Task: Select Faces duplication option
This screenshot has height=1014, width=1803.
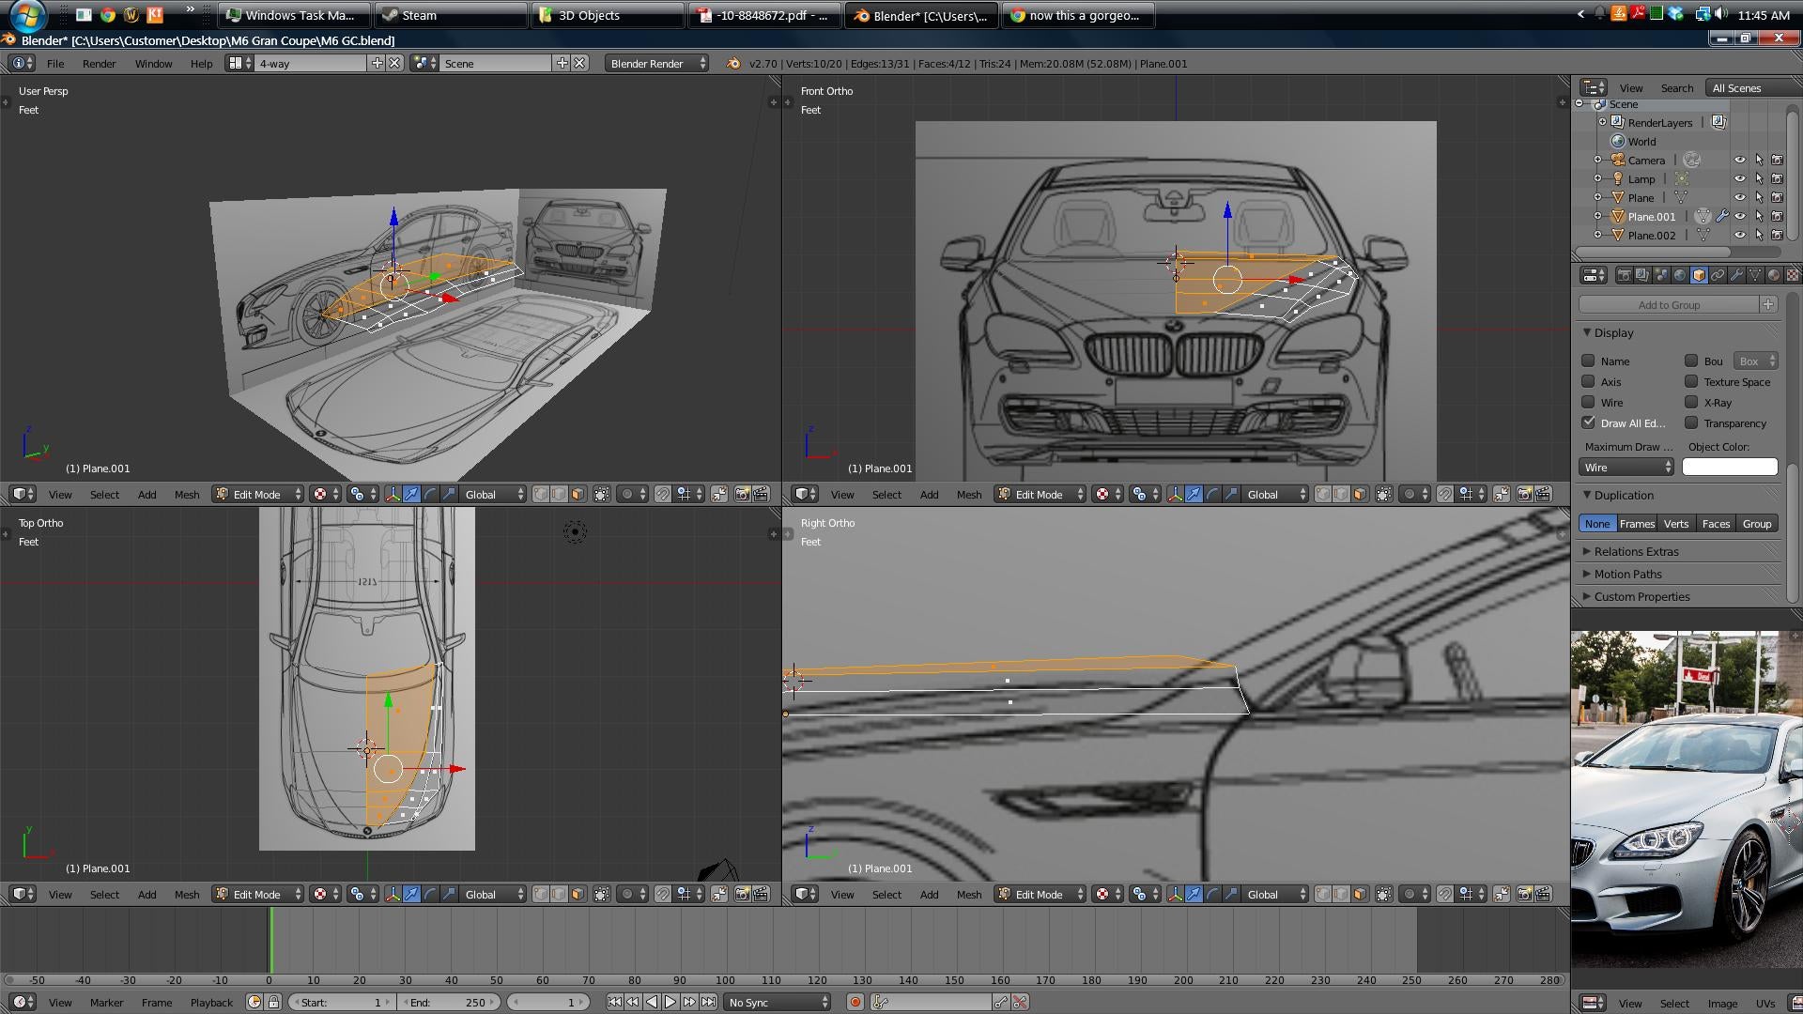Action: click(1716, 523)
